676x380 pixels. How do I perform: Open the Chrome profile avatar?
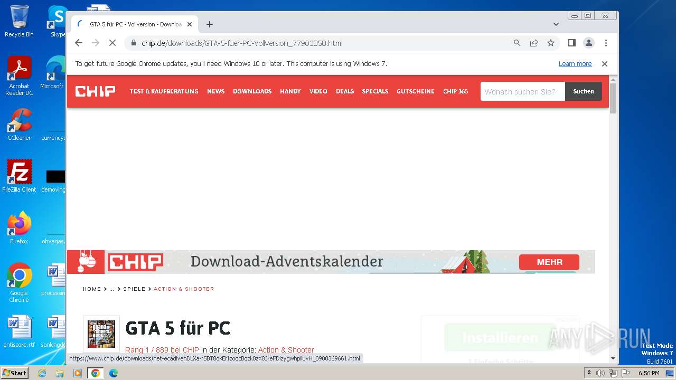[x=589, y=43]
